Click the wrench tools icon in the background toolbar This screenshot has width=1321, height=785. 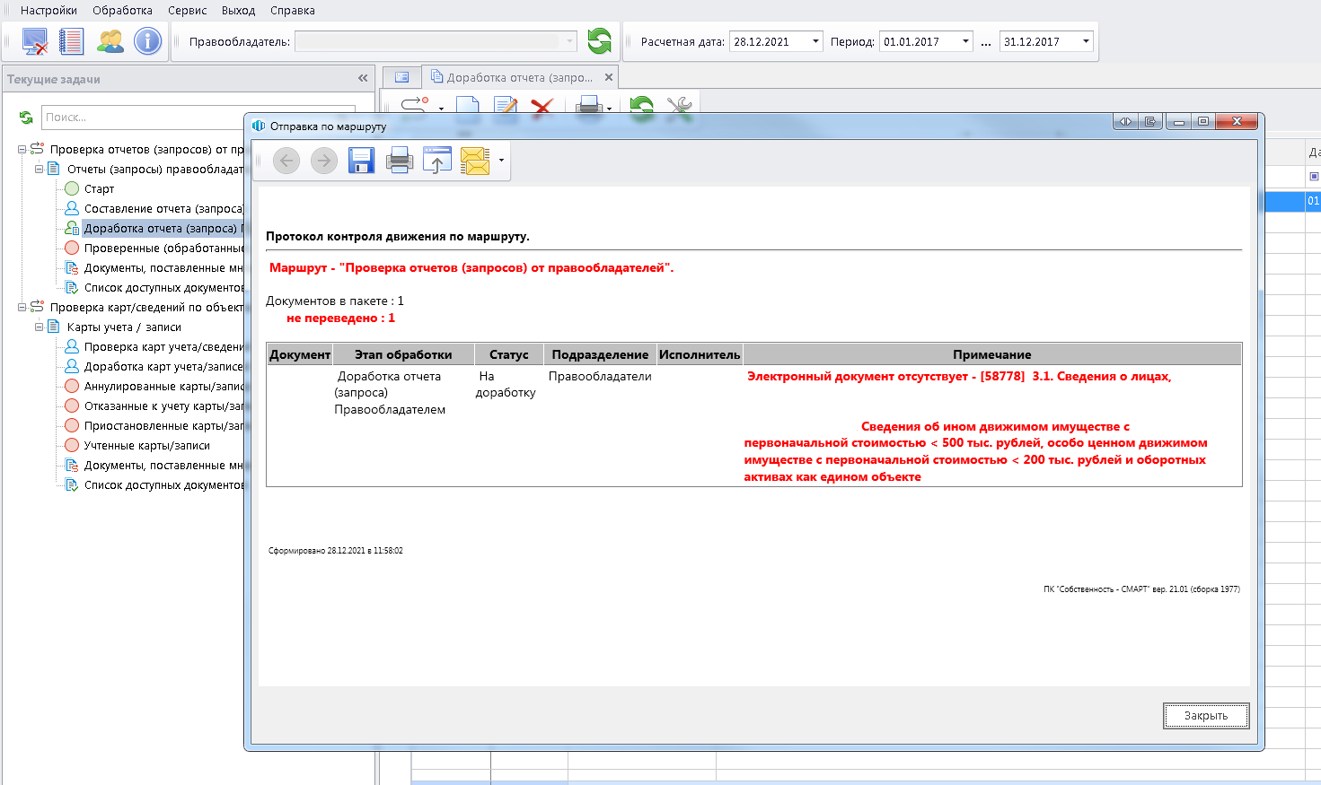point(680,107)
